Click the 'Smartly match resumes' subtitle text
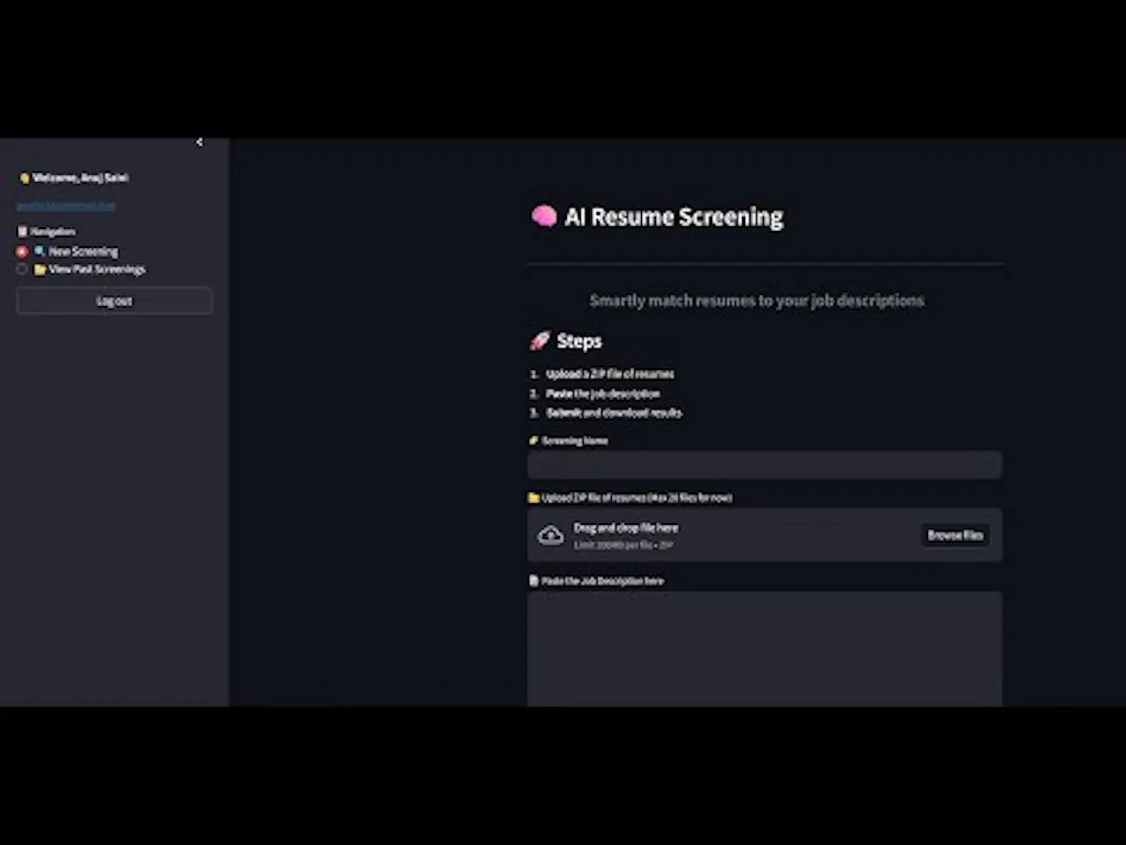The height and width of the screenshot is (845, 1126). [757, 300]
